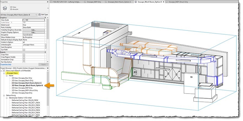Open the 3D View instance selector dropdown

tap(36, 14)
